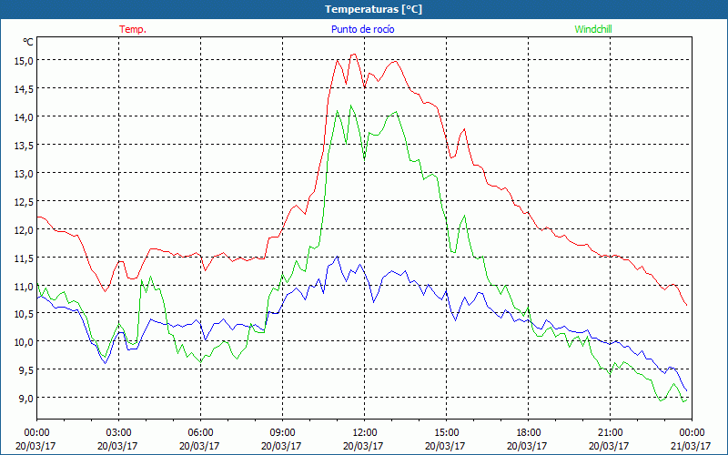
Task: Click the 9,5 y-axis value
Action: point(26,370)
